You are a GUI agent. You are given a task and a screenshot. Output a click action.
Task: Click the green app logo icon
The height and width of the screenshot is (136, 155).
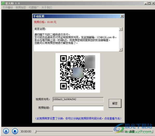(3, 3)
